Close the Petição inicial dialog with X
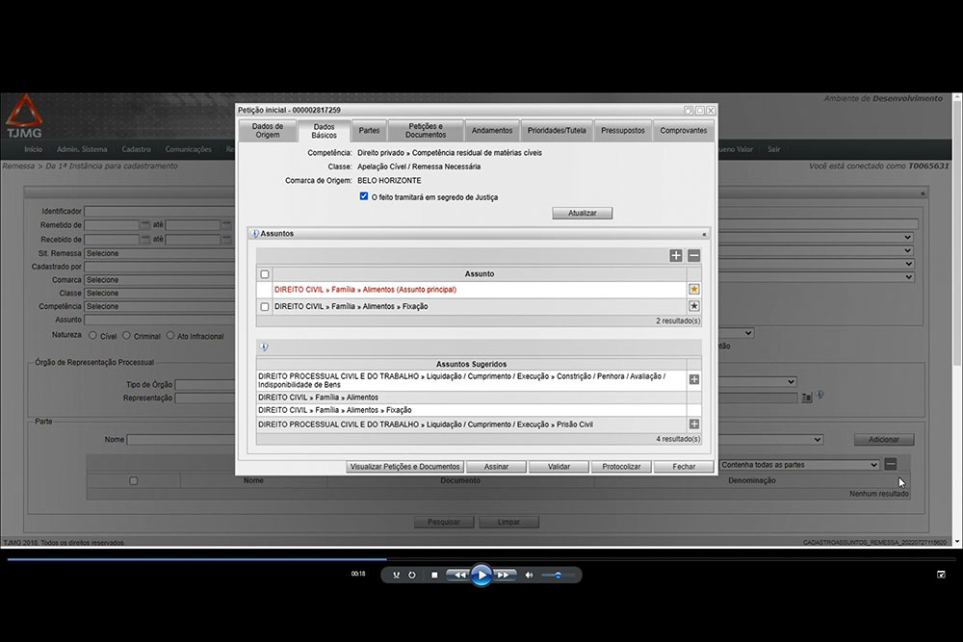 711,111
